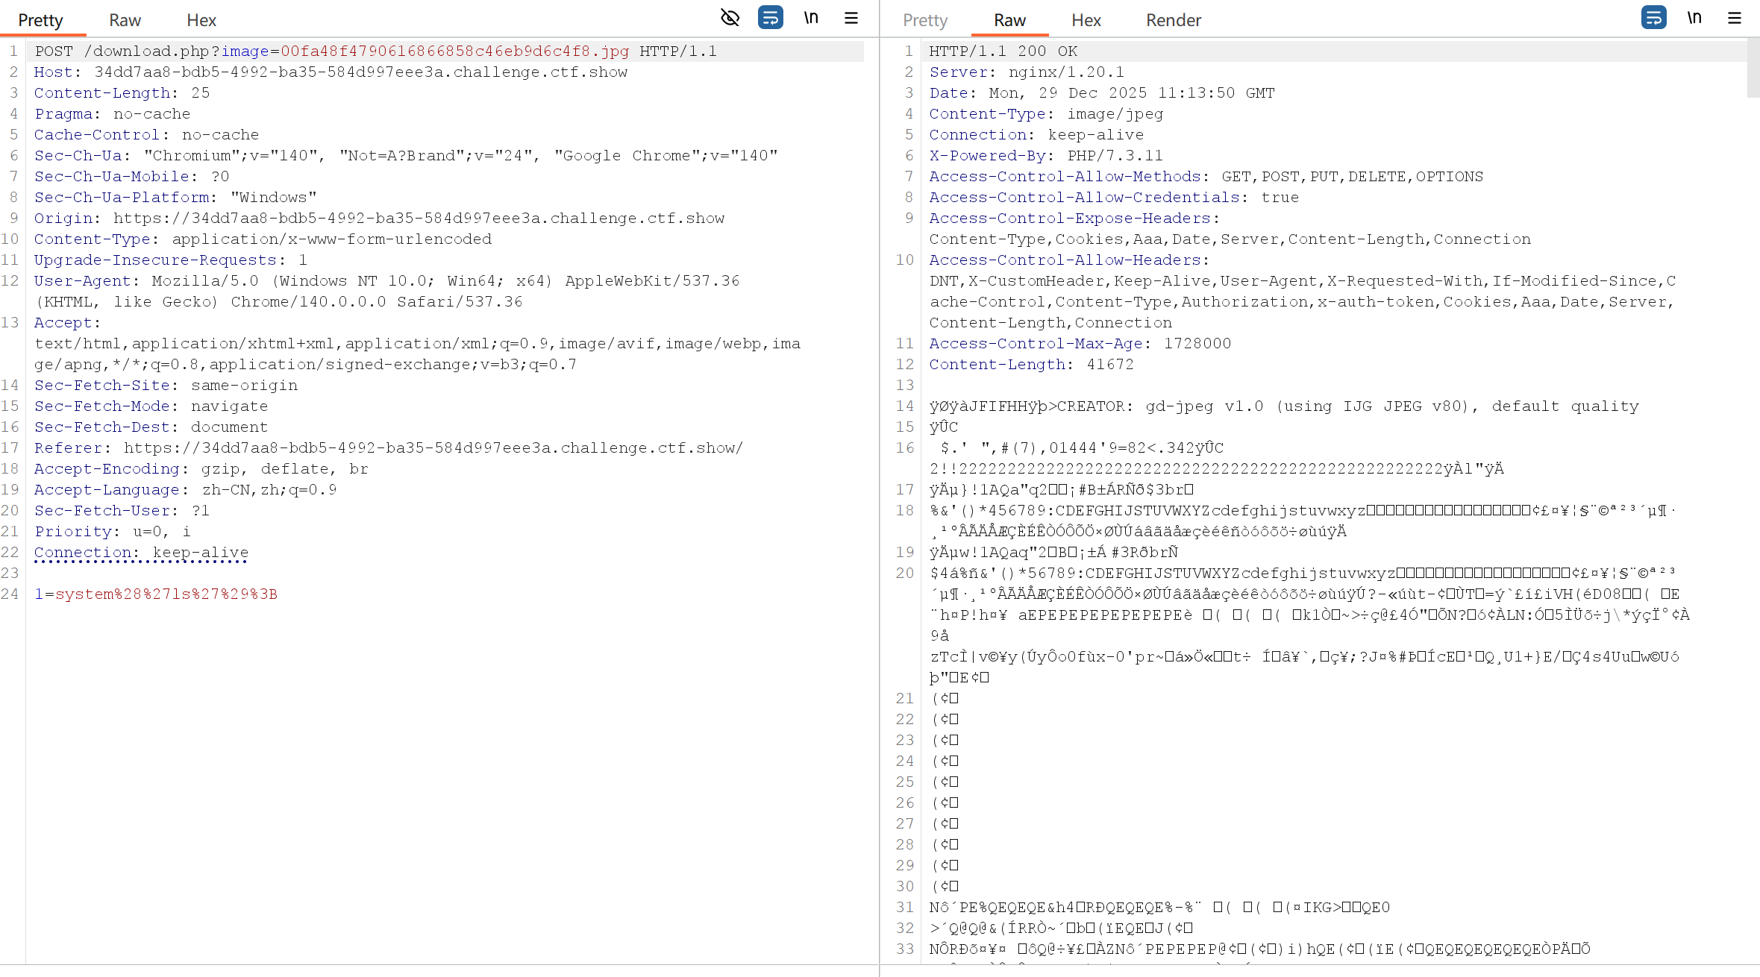This screenshot has width=1760, height=977.
Task: Toggle non-printable characters \n in request panel
Action: click(x=811, y=17)
